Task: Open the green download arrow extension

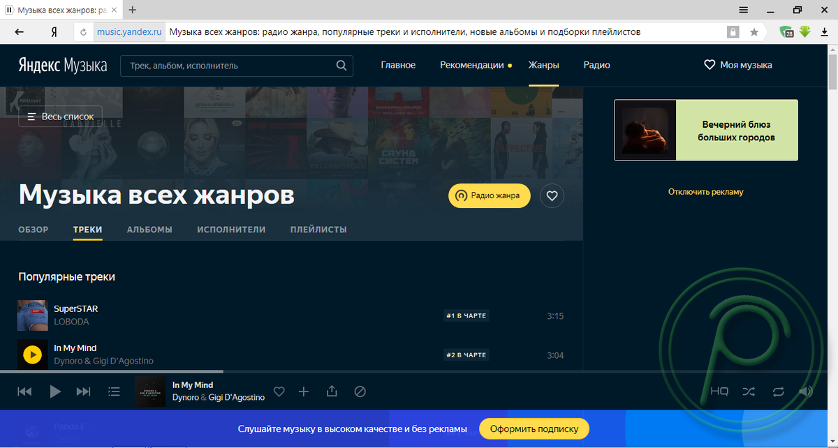Action: tap(804, 31)
